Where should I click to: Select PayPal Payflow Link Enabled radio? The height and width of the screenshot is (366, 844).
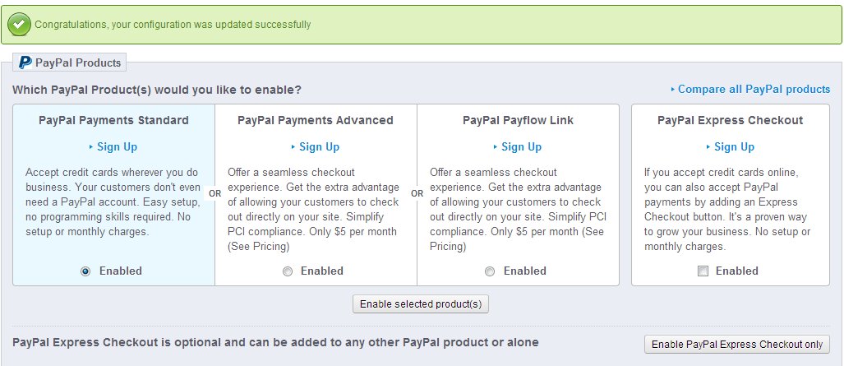pos(490,271)
